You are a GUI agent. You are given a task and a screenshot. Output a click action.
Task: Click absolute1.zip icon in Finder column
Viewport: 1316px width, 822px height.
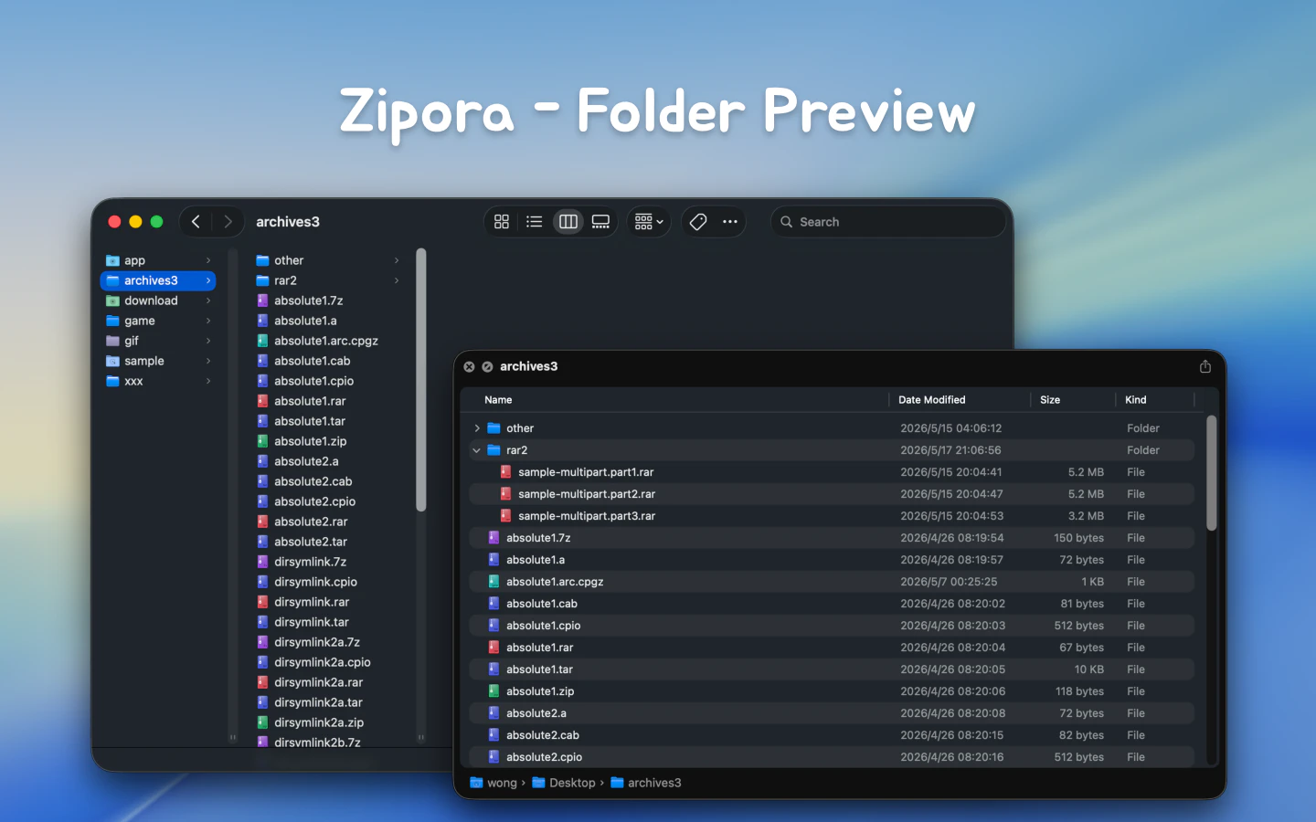point(262,441)
